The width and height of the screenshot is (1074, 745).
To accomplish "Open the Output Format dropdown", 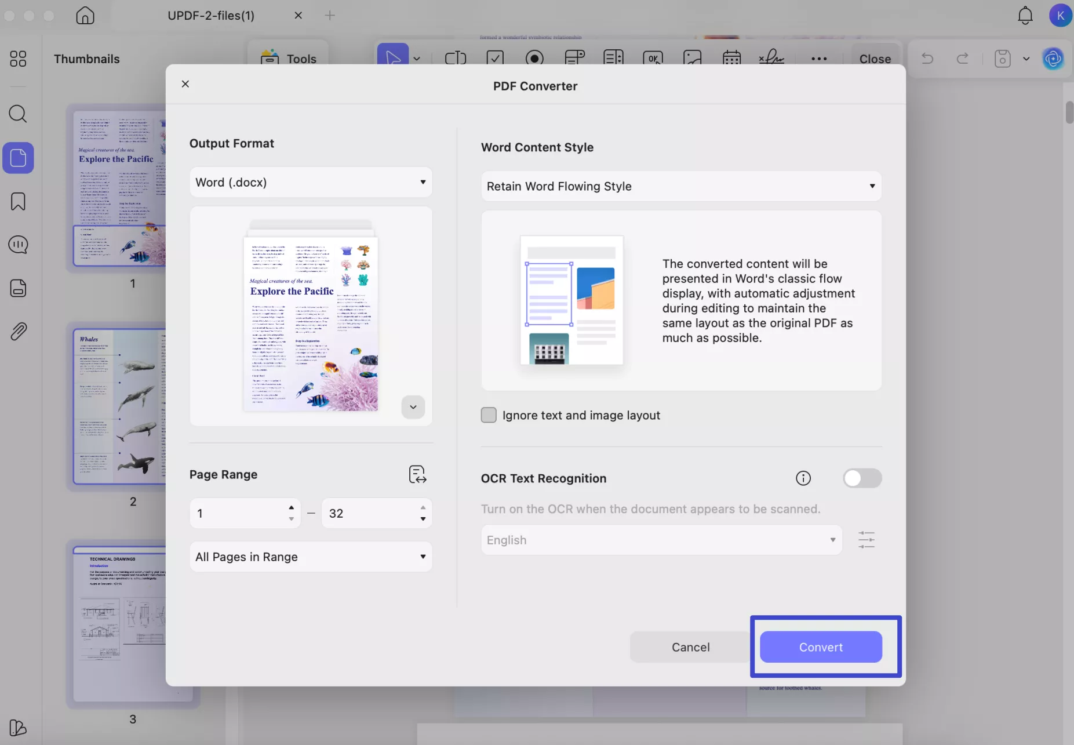I will pos(311,181).
